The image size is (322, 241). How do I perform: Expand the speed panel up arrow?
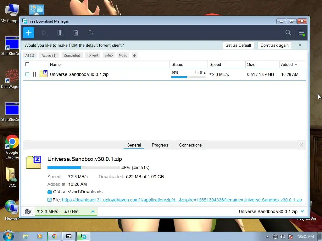coord(93,211)
